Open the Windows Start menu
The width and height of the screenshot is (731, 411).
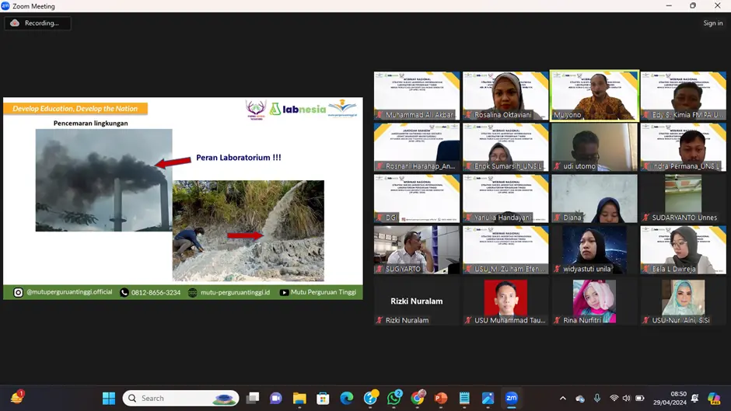point(109,398)
